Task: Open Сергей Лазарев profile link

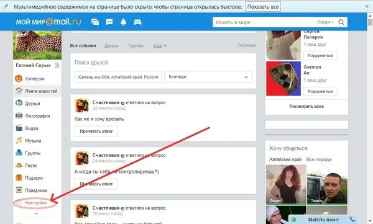Action: [x=313, y=34]
